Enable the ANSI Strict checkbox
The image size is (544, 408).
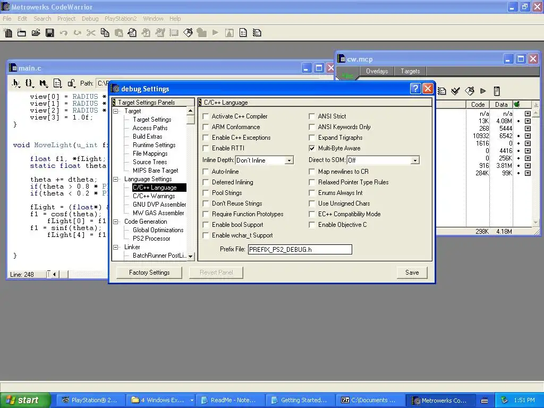pyautogui.click(x=312, y=116)
